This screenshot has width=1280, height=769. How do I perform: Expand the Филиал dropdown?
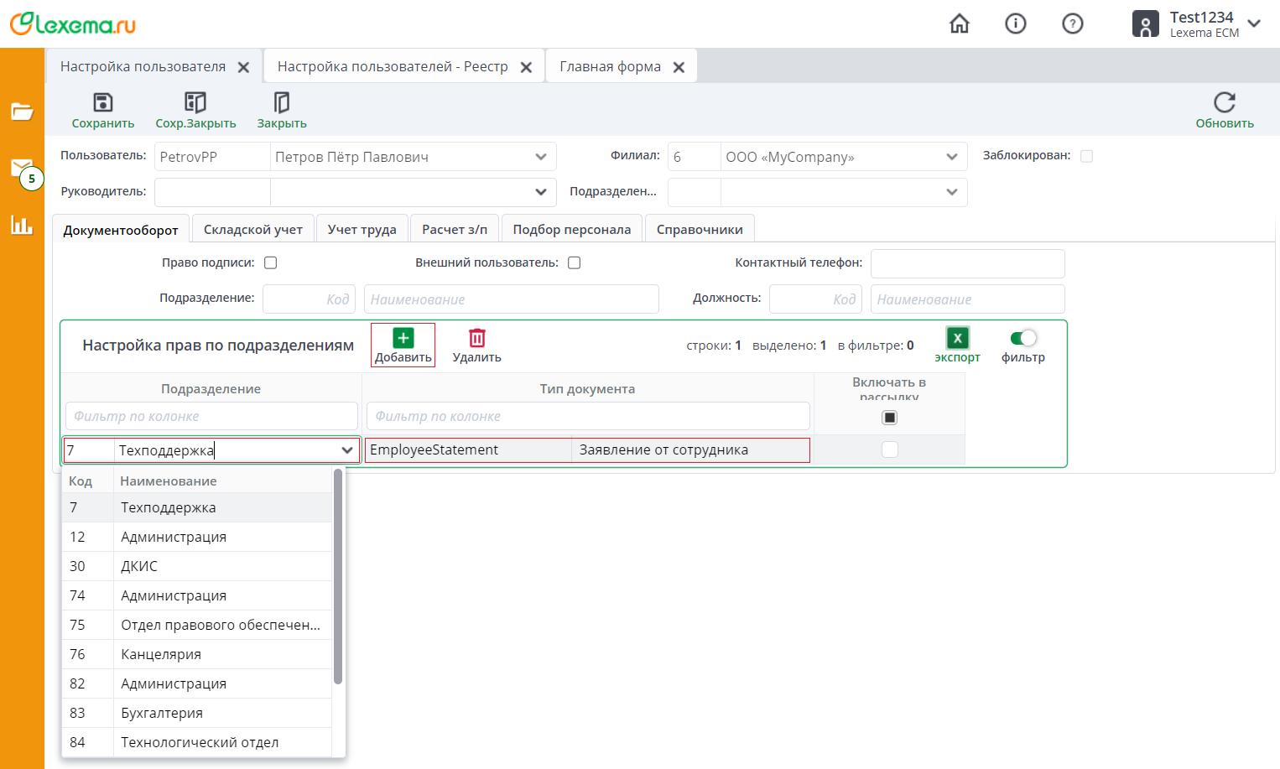coord(951,157)
